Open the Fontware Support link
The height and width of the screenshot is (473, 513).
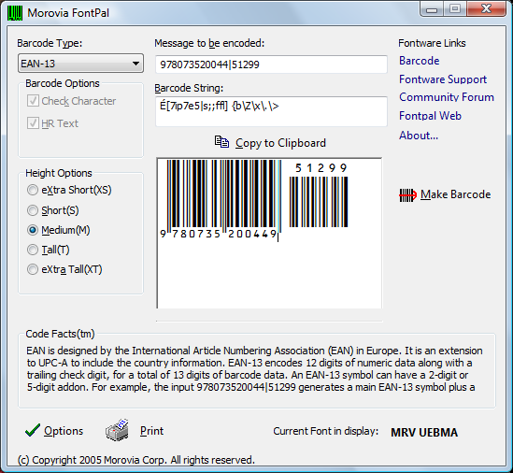pos(443,79)
